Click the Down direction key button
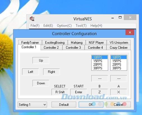The height and width of the screenshot is (115, 142). [41, 83]
